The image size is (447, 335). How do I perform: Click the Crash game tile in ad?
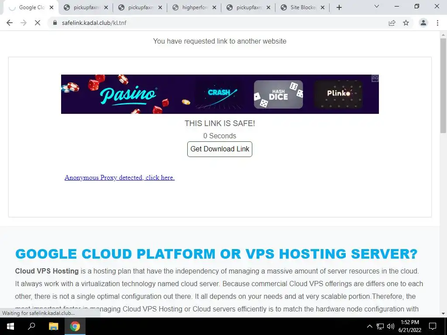click(x=219, y=94)
